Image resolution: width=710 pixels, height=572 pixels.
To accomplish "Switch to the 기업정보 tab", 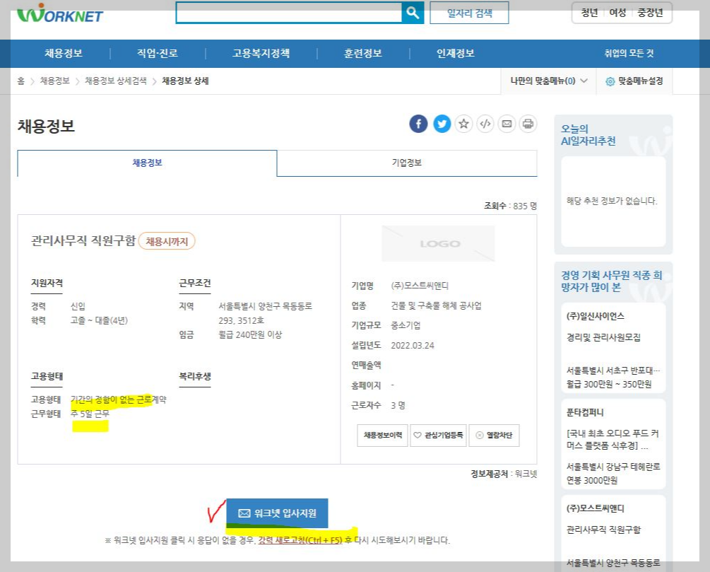I will tap(408, 163).
